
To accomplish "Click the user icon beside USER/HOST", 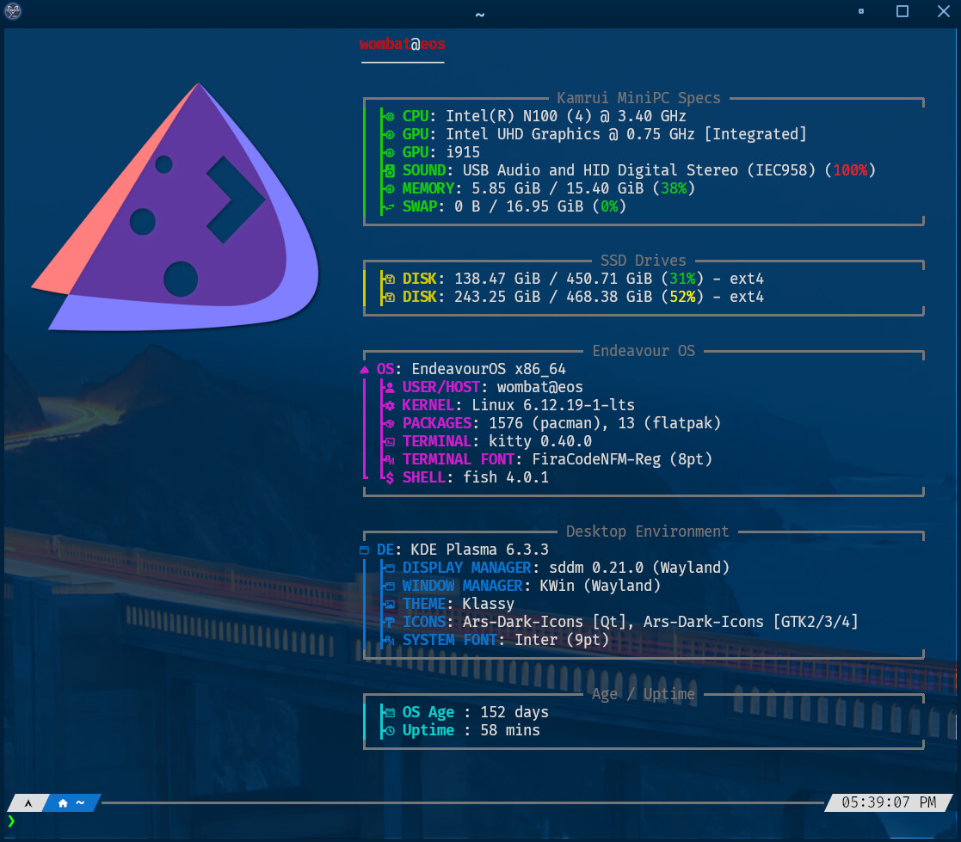I will (389, 387).
